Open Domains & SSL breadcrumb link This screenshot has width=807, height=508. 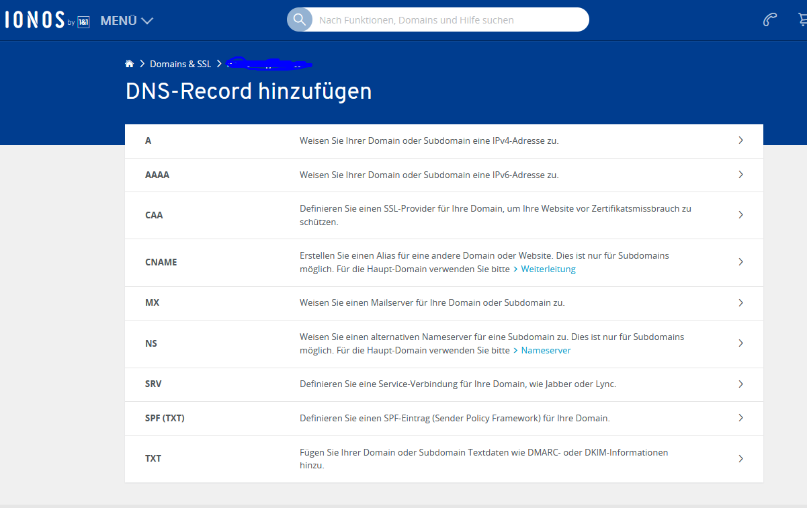click(x=180, y=64)
